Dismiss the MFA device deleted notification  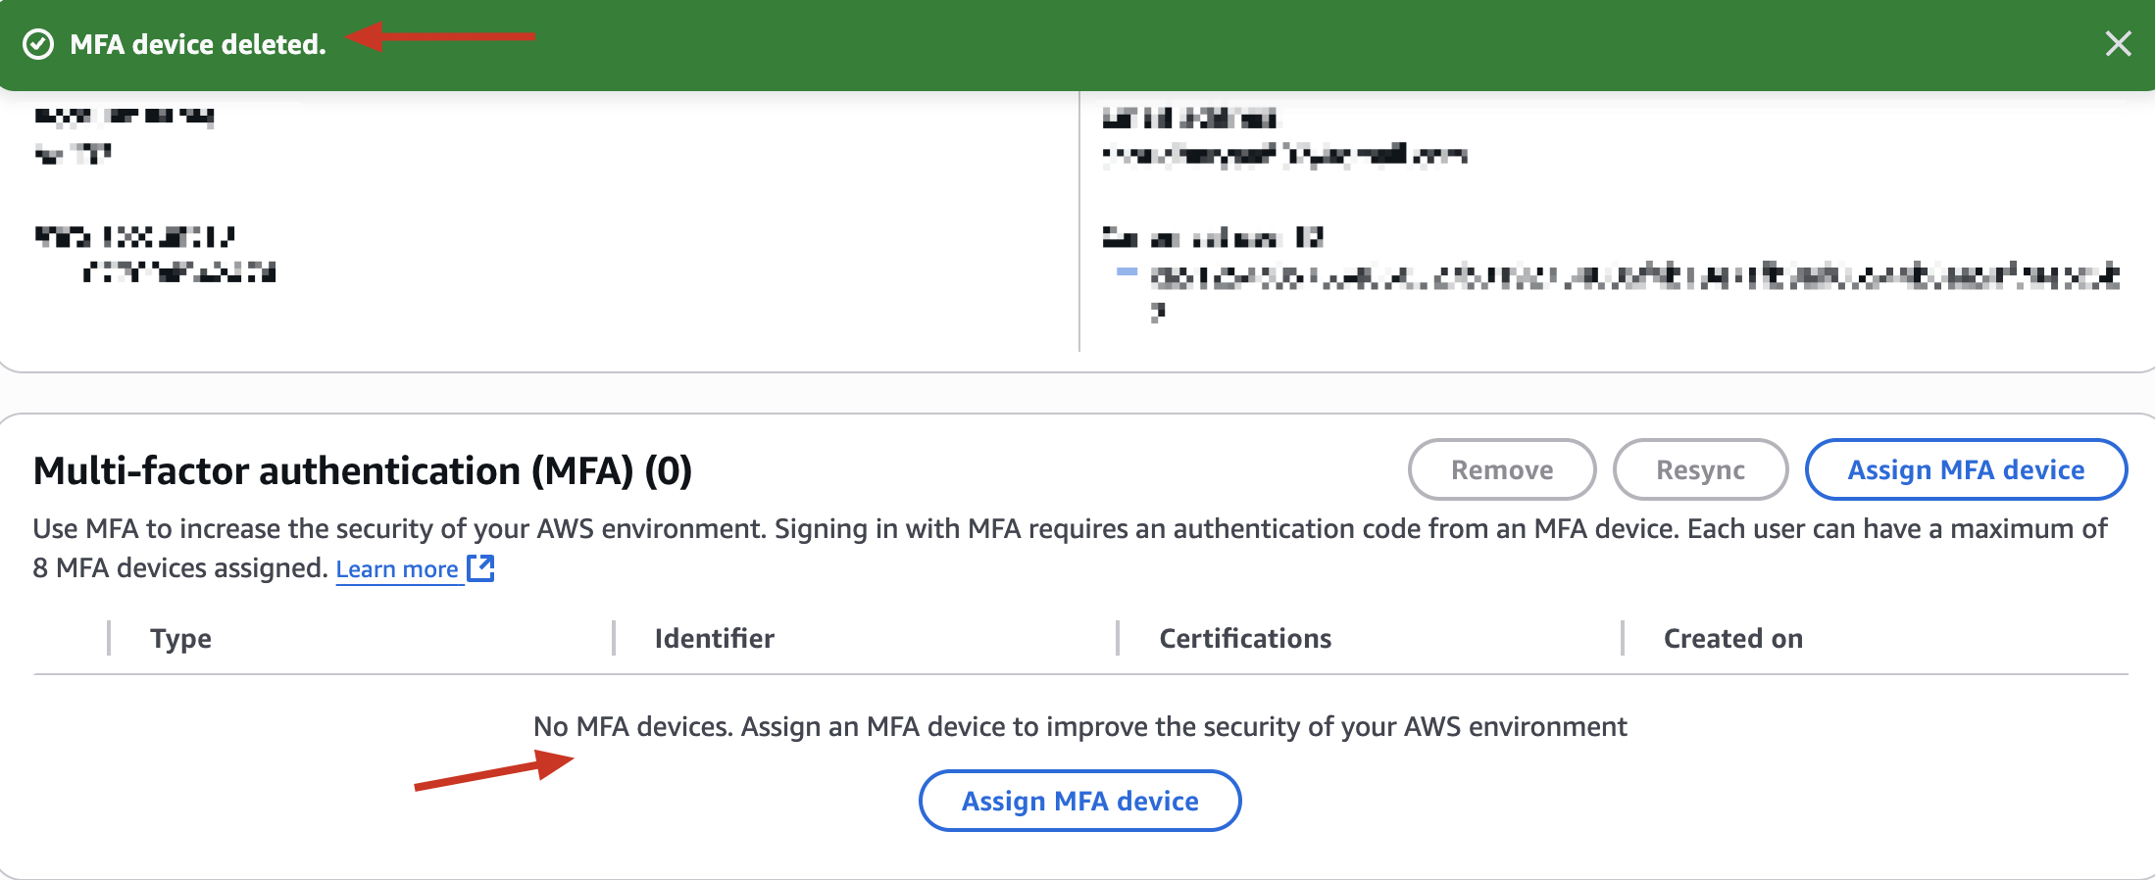tap(2118, 44)
